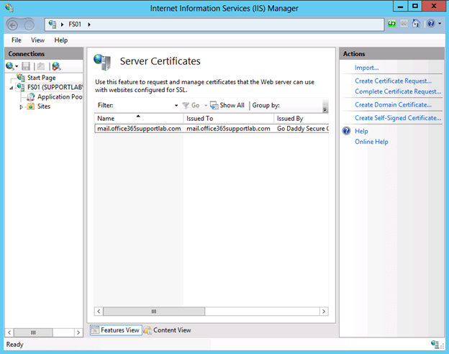This screenshot has width=449, height=354.
Task: Click the certificate list scroll-left arrow
Action: pyautogui.click(x=99, y=312)
